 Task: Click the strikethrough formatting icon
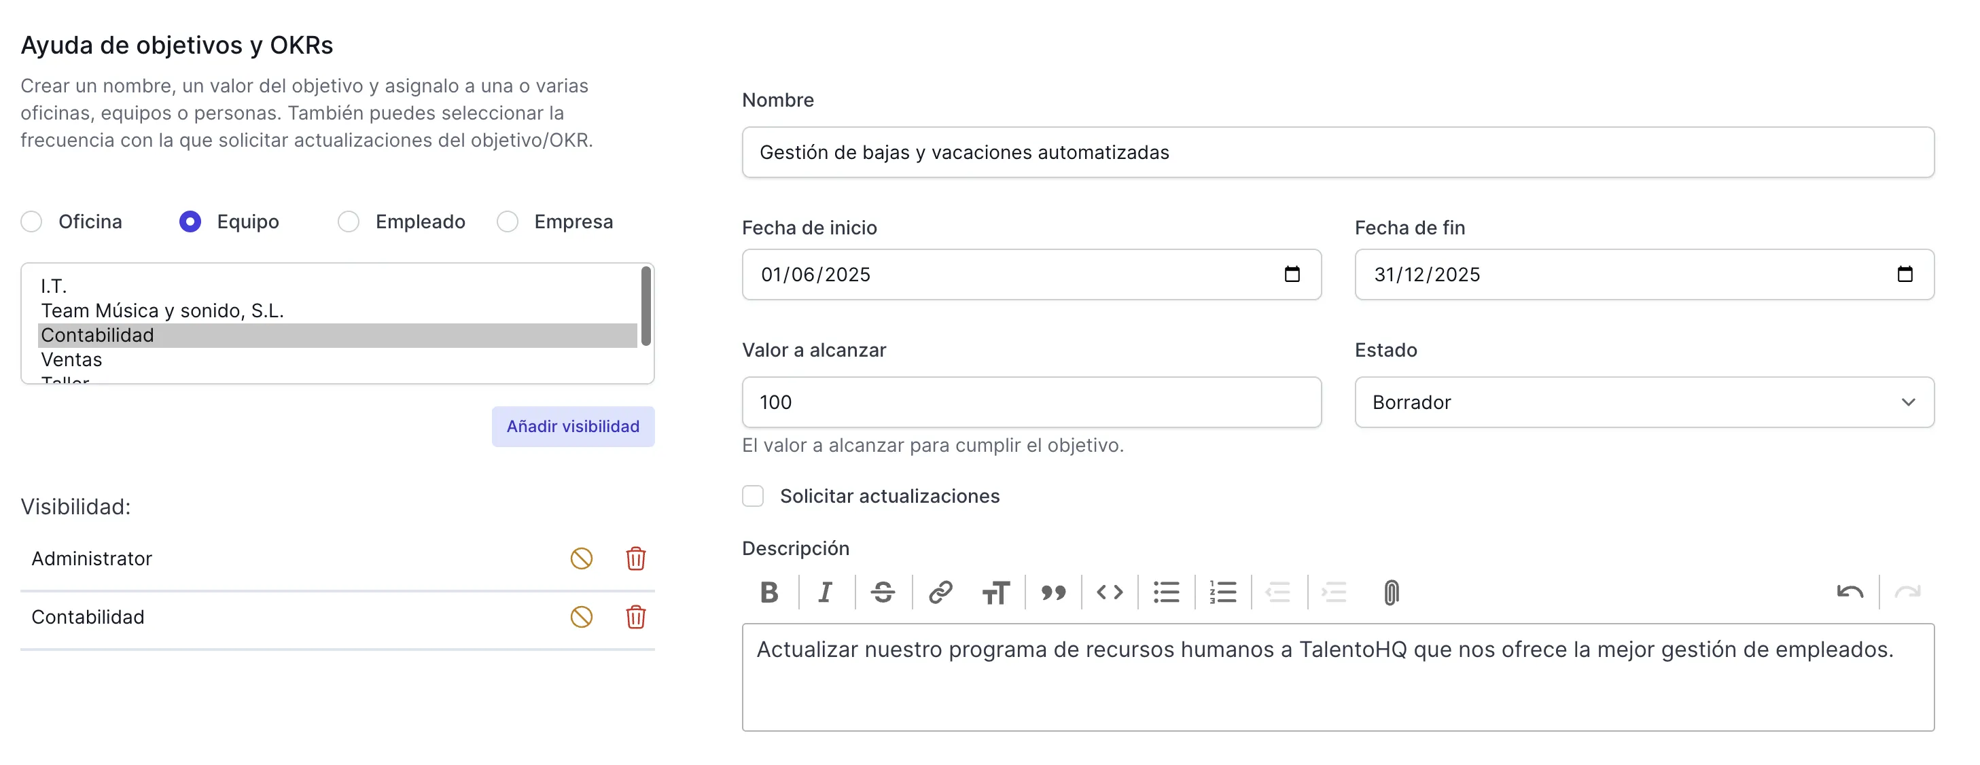pos(883,592)
